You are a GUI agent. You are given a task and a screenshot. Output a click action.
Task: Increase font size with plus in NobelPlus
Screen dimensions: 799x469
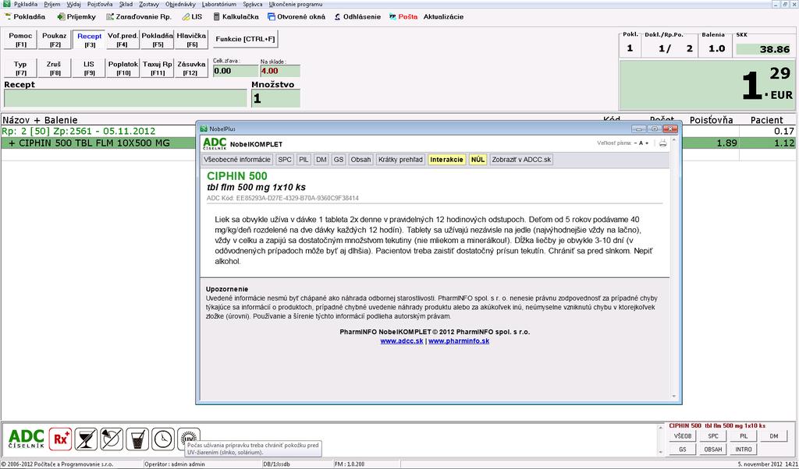(x=647, y=143)
